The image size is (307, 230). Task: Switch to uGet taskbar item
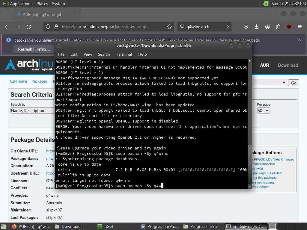[105, 226]
